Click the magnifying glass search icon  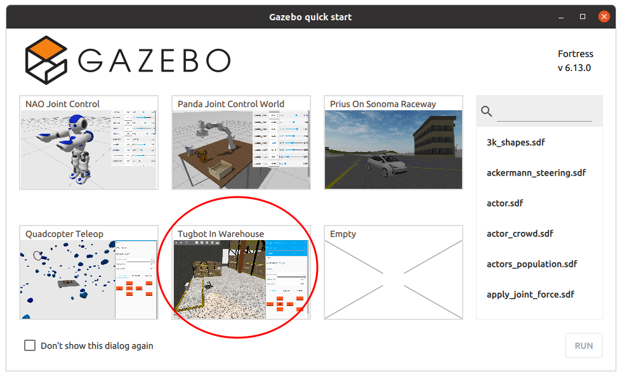[x=486, y=111]
